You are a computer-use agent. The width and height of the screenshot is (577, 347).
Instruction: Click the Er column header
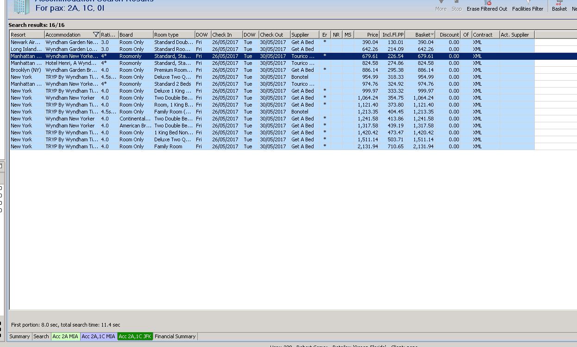point(325,35)
